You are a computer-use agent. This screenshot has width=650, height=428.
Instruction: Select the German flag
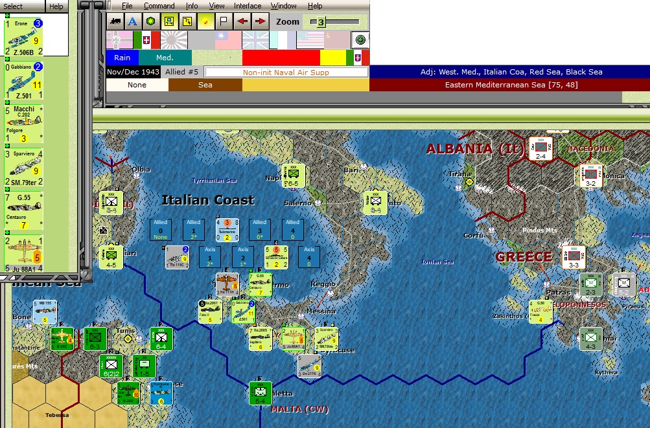click(x=120, y=40)
